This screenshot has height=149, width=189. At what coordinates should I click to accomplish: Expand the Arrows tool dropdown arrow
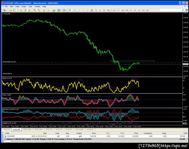(110, 10)
